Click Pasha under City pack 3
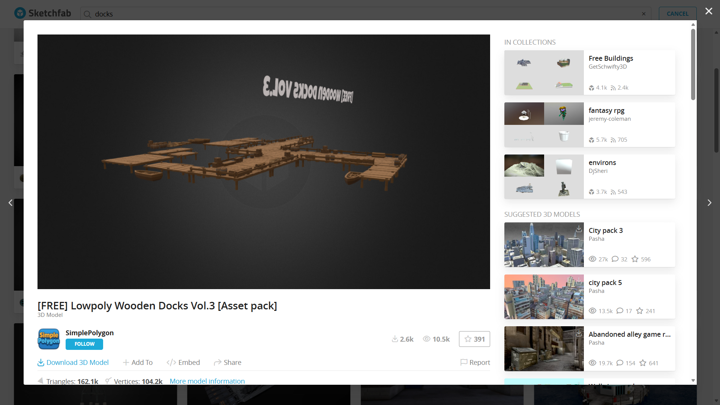This screenshot has width=720, height=405. click(x=596, y=239)
